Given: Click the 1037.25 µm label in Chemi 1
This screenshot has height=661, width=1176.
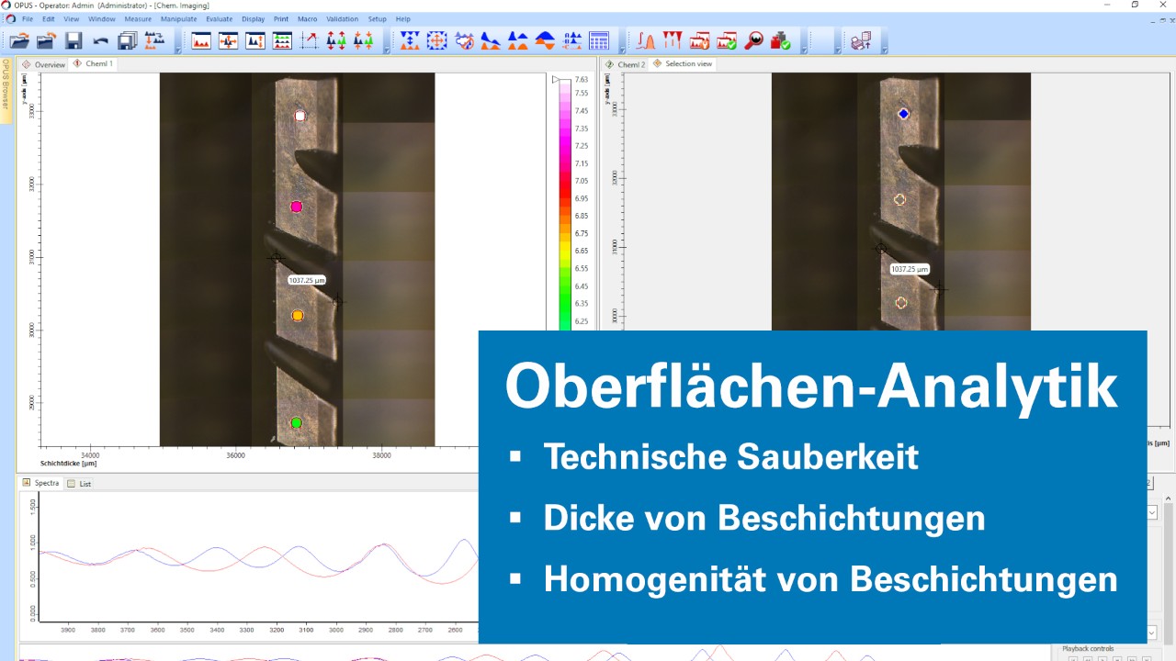Looking at the screenshot, I should 307,280.
